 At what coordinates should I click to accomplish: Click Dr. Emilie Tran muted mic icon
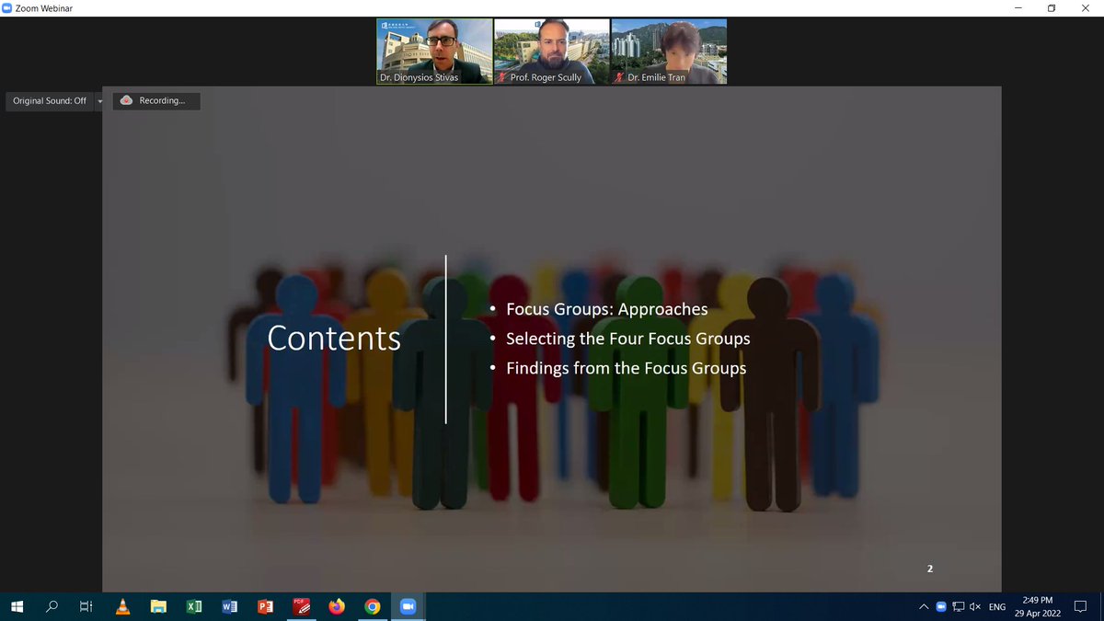pos(620,78)
